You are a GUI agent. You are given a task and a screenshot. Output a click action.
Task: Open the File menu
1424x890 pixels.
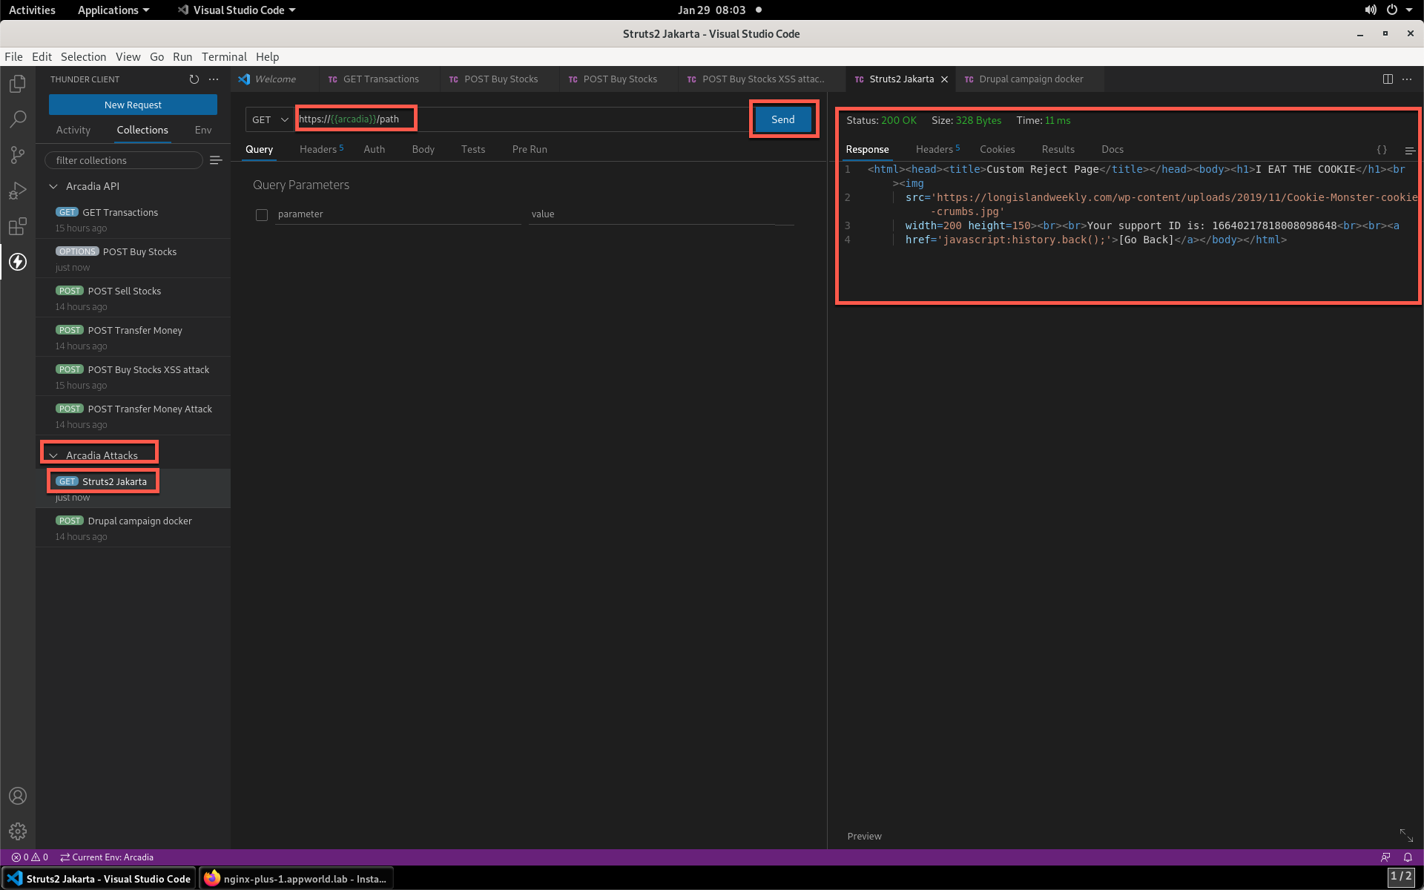pyautogui.click(x=13, y=56)
